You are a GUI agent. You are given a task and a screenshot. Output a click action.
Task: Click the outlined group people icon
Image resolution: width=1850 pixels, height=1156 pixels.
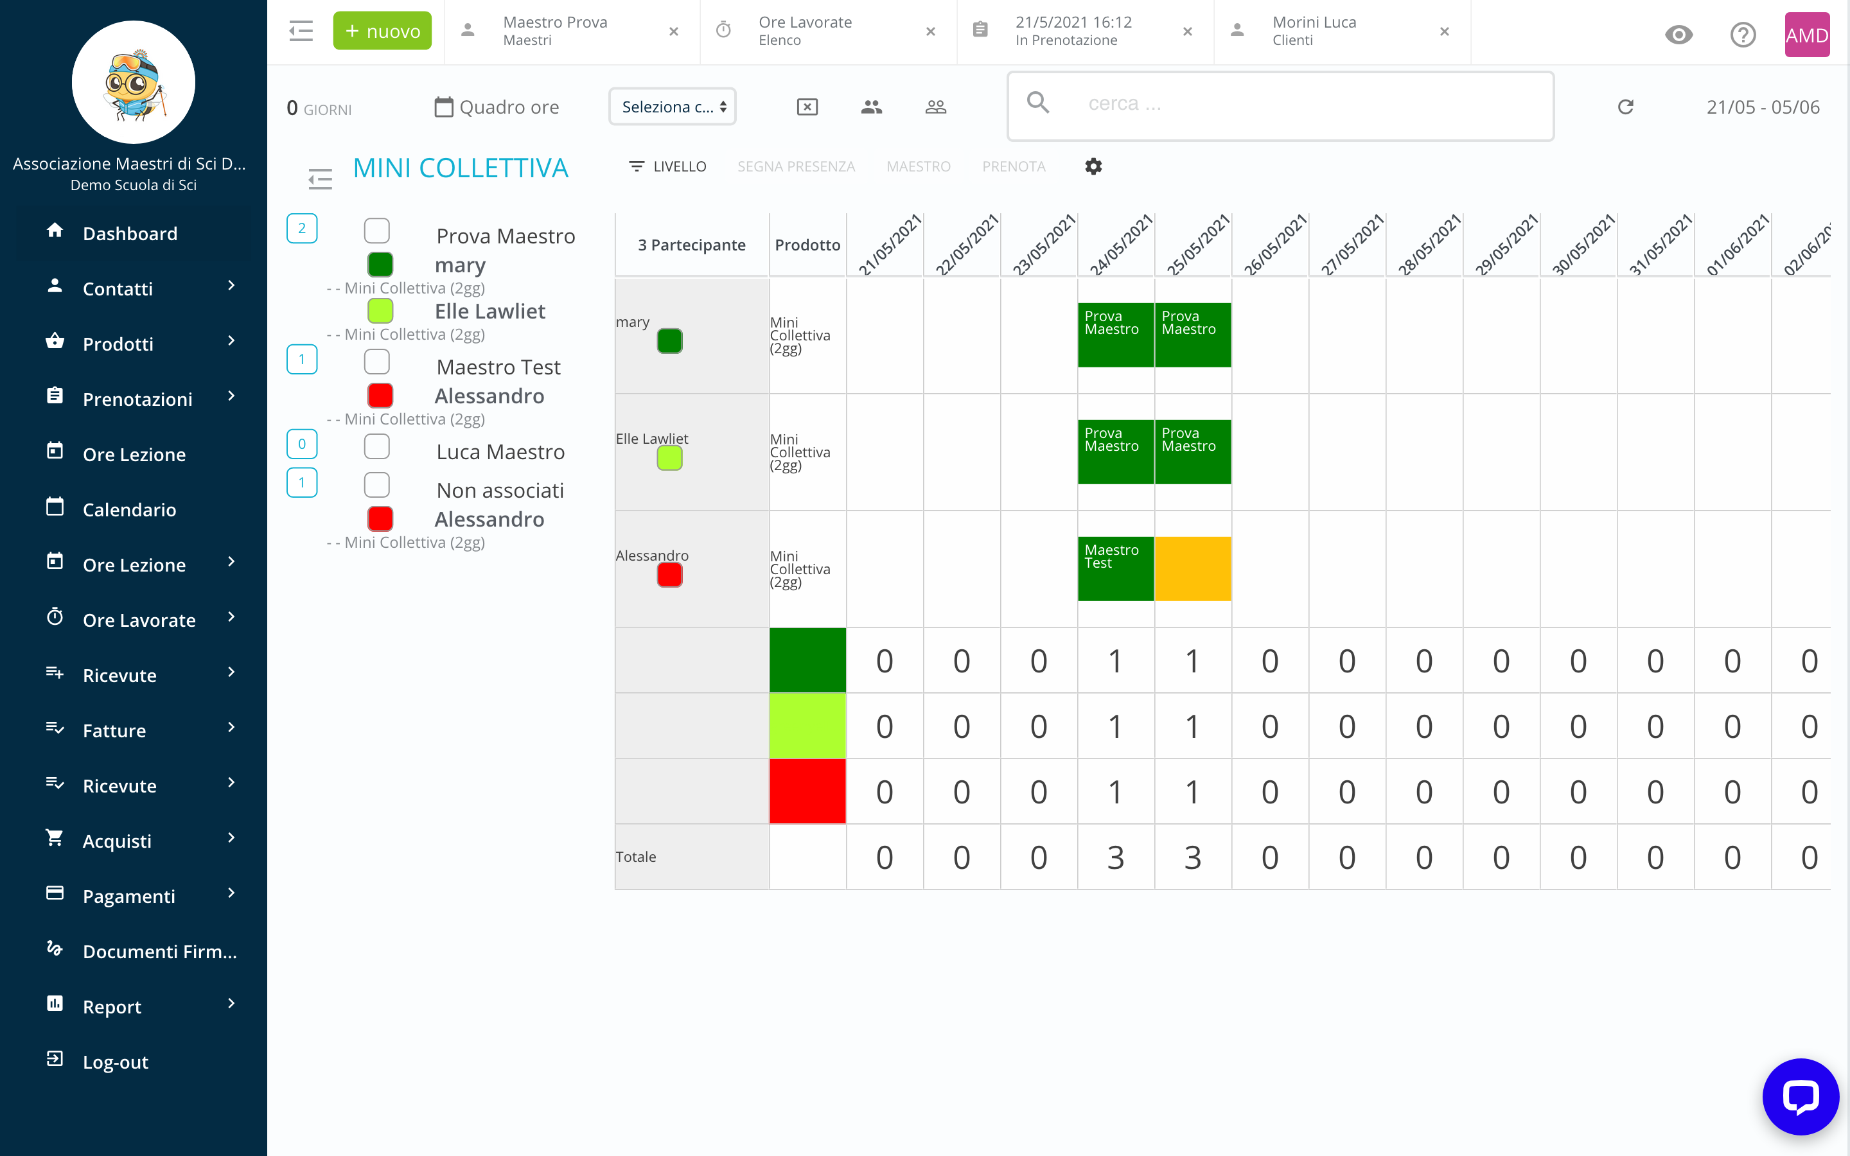[936, 107]
